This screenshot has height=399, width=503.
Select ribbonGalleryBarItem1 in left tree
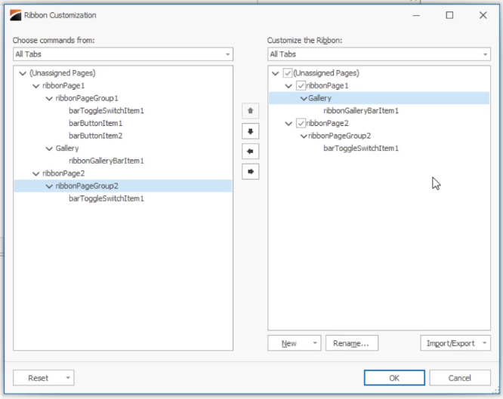coord(106,161)
